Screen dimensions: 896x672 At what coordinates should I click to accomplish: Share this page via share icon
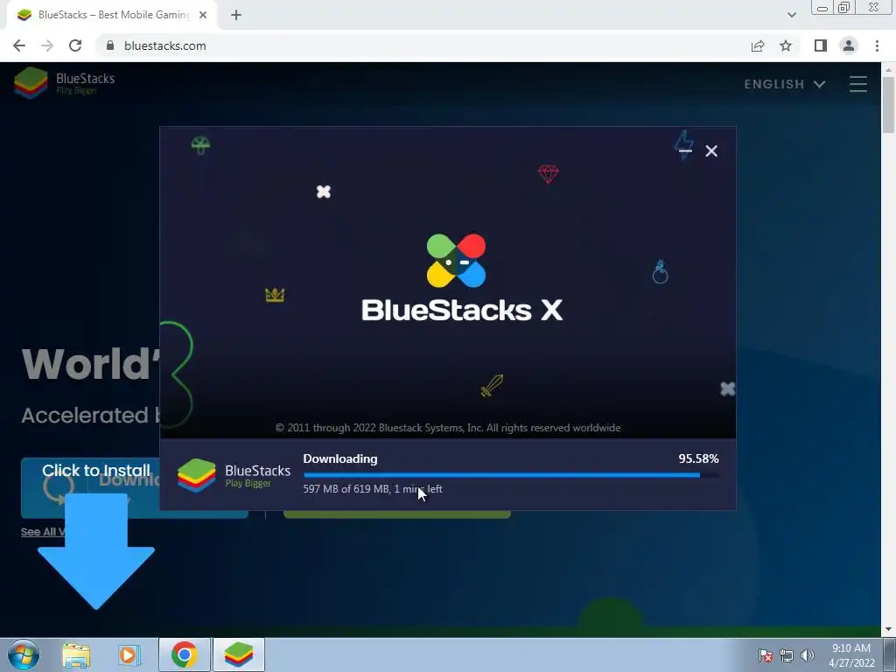[758, 45]
